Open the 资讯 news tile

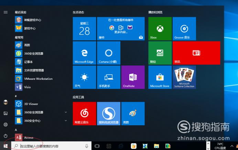click(196, 53)
